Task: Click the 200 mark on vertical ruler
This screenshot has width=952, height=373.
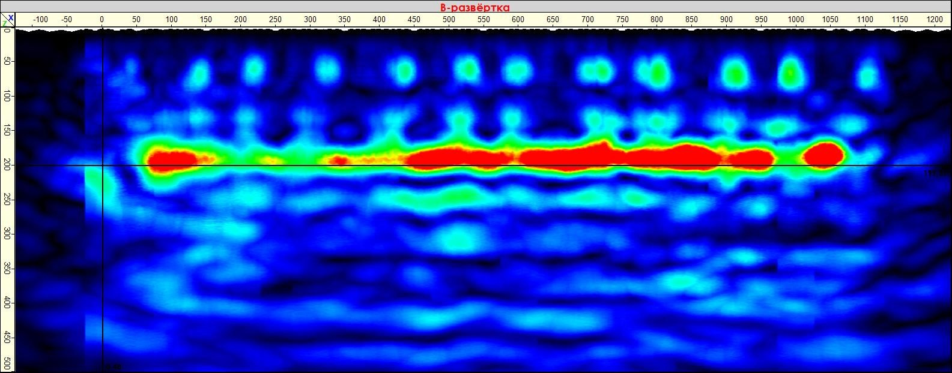Action: pos(7,166)
